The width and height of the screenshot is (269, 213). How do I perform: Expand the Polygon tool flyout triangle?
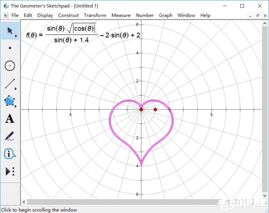pyautogui.click(x=16, y=106)
